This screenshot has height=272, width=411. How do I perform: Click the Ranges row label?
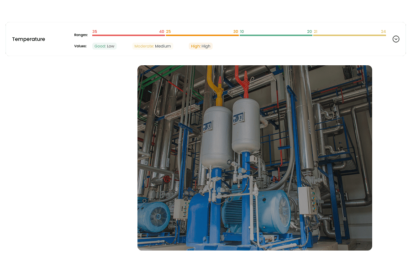tap(81, 35)
